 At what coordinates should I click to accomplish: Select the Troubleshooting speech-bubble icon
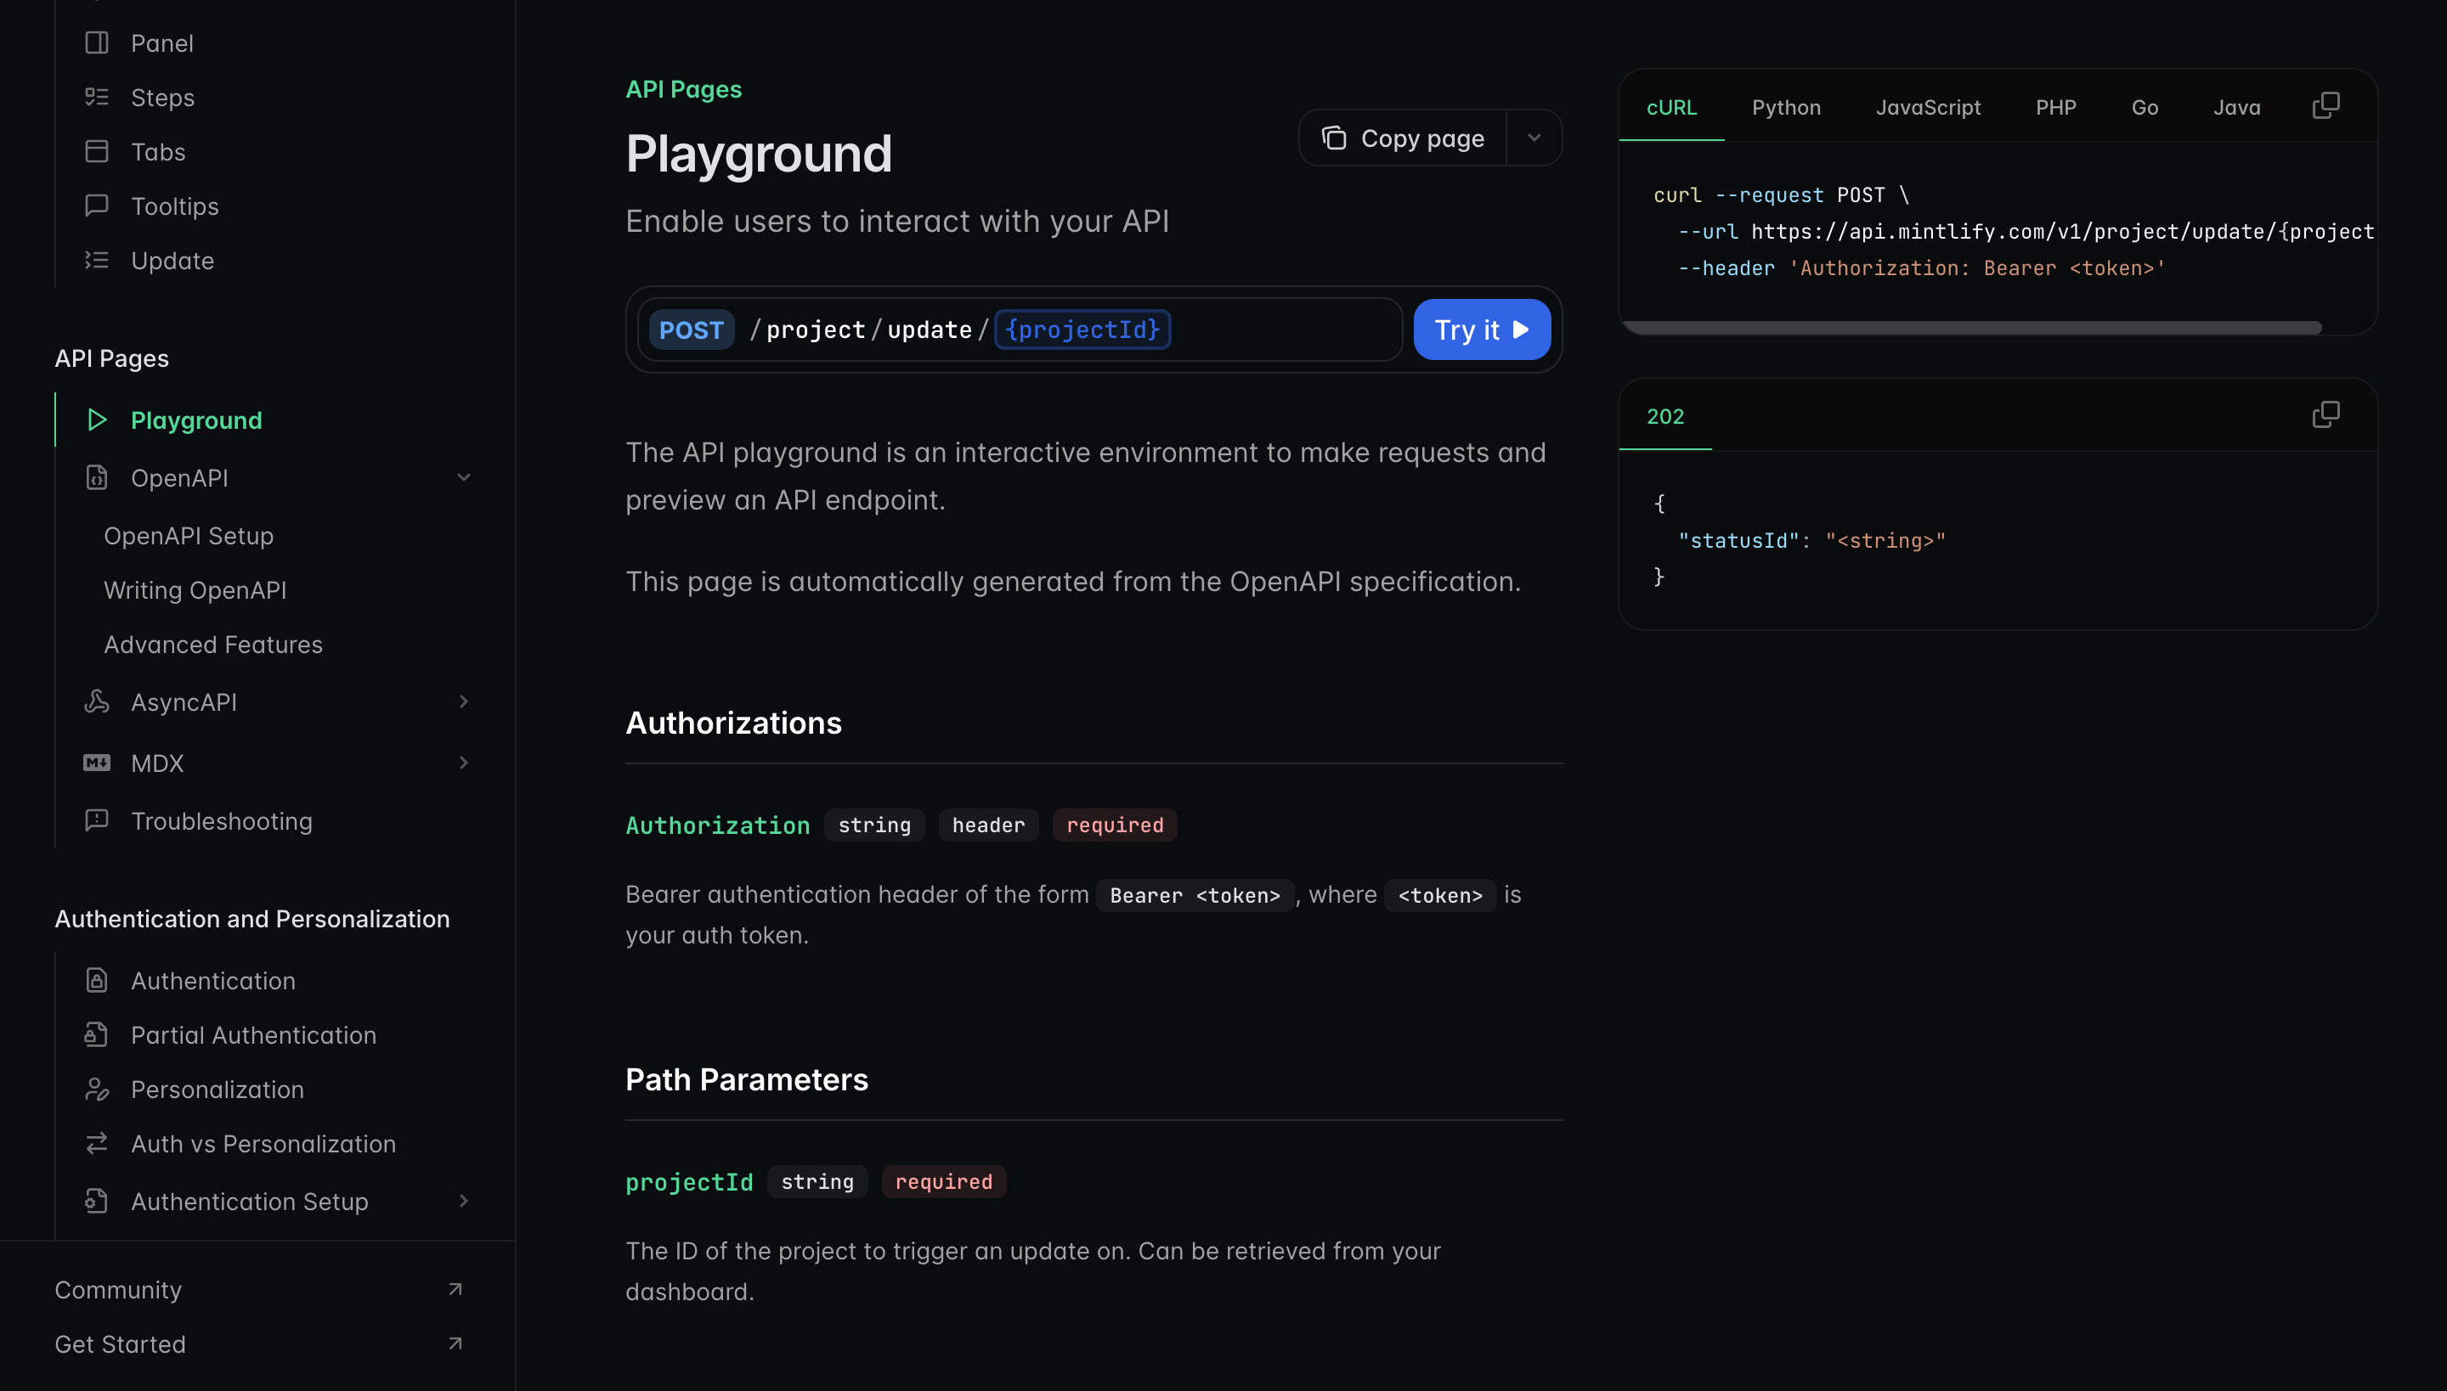point(97,819)
